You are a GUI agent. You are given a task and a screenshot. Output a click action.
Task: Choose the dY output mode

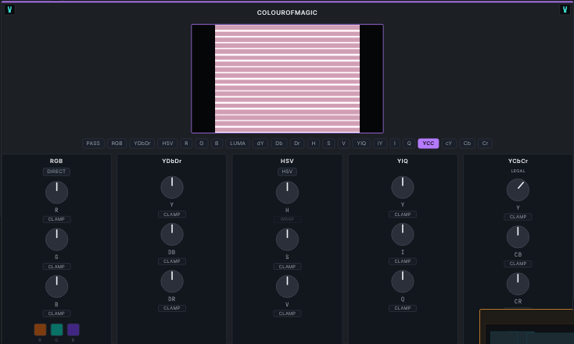pyautogui.click(x=260, y=144)
